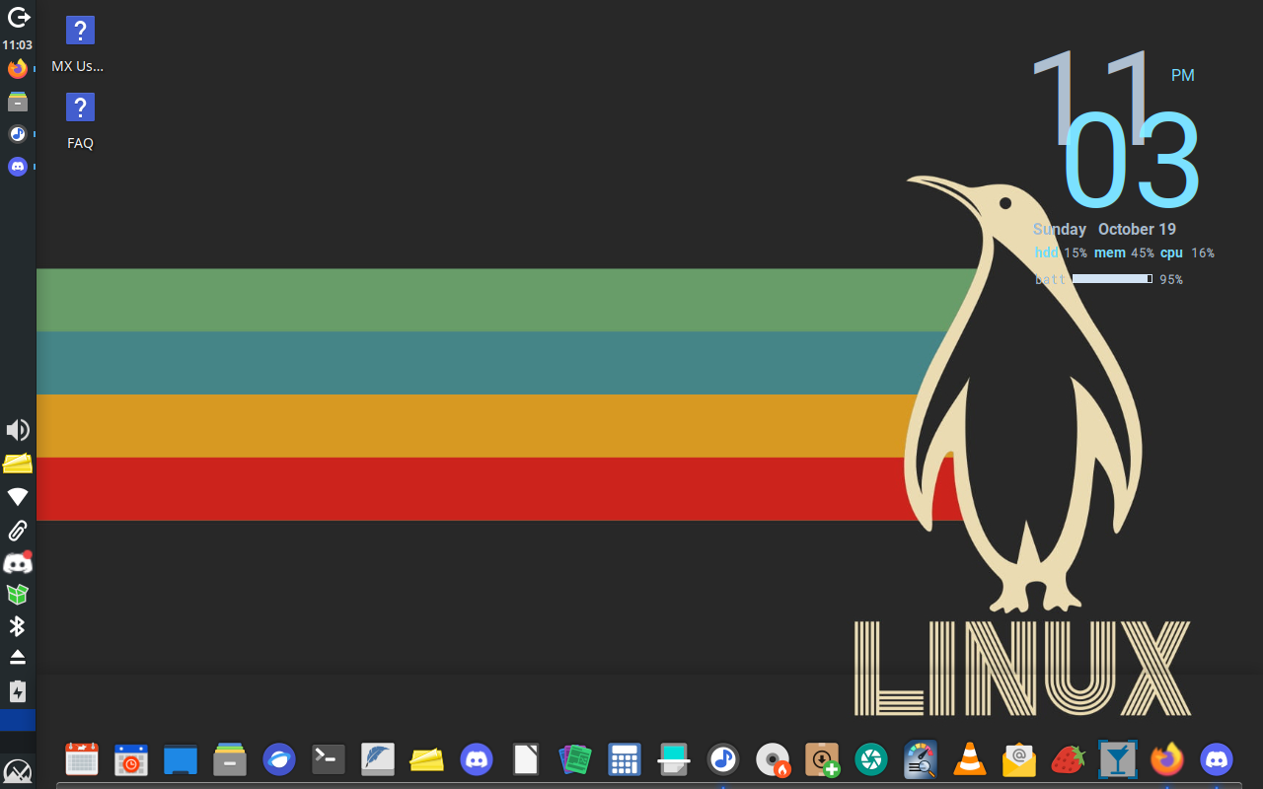
Task: Mute audio via the speaker icon
Action: (17, 430)
